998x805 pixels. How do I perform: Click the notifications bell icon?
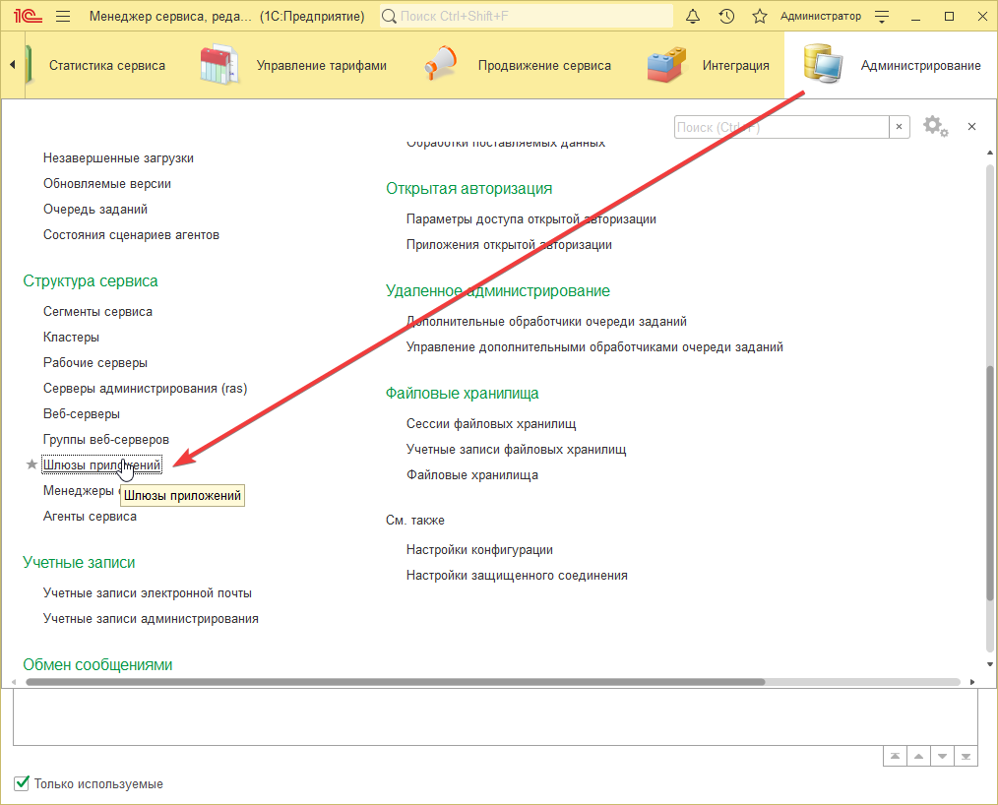pos(693,17)
